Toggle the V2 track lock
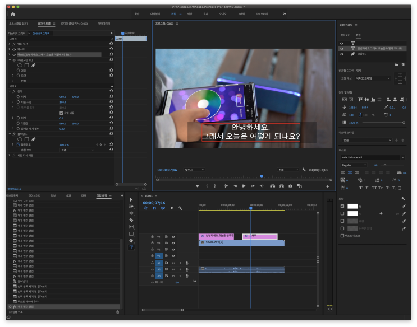The image size is (417, 327). [152, 250]
